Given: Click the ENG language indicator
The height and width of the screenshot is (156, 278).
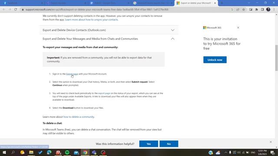Looking at the screenshot, I should coord(253,153).
